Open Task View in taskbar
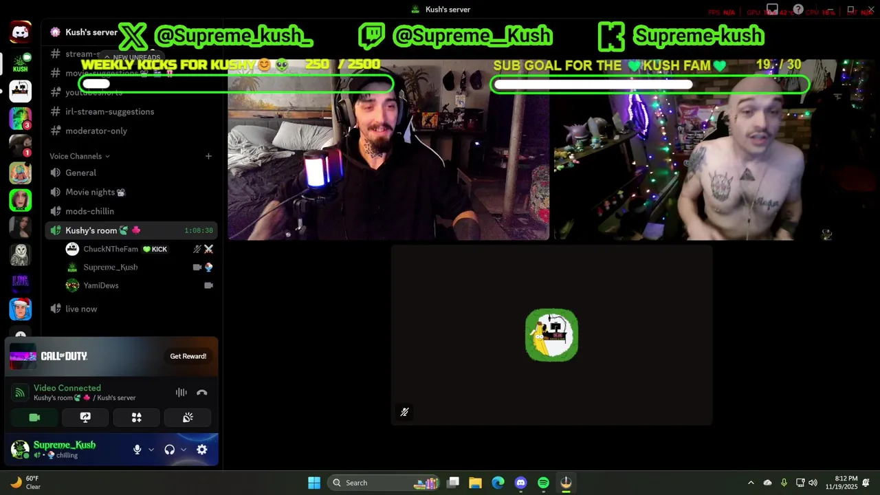 pyautogui.click(x=453, y=483)
